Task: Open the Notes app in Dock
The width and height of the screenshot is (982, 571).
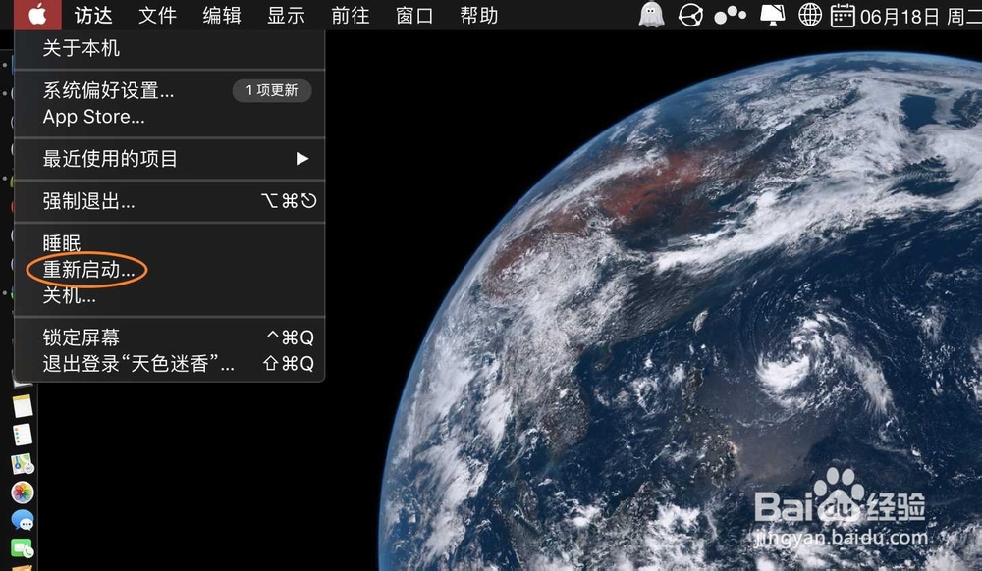Action: pos(23,406)
